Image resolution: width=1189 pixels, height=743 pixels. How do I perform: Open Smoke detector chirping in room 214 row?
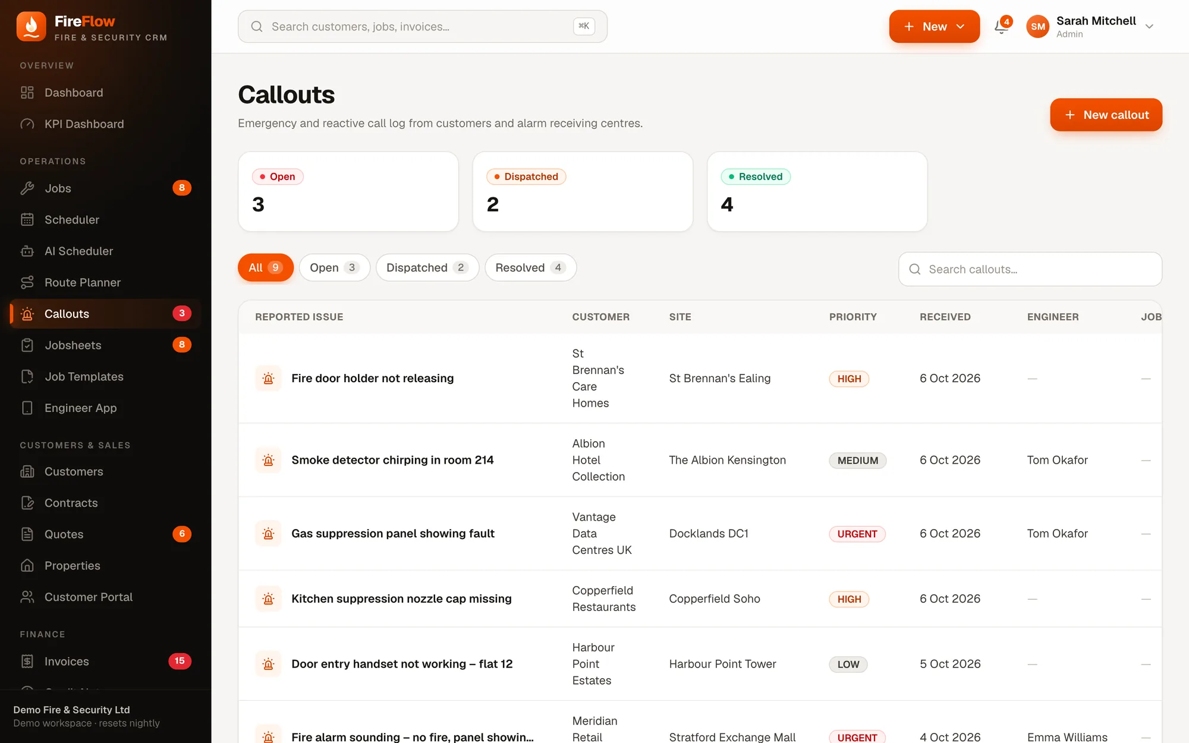click(700, 460)
